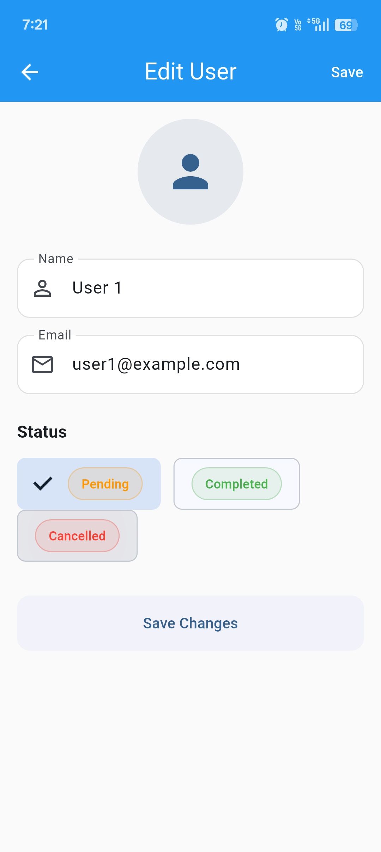The height and width of the screenshot is (852, 381).
Task: Tap the 7:21 clock in status bar
Action: pyautogui.click(x=35, y=25)
